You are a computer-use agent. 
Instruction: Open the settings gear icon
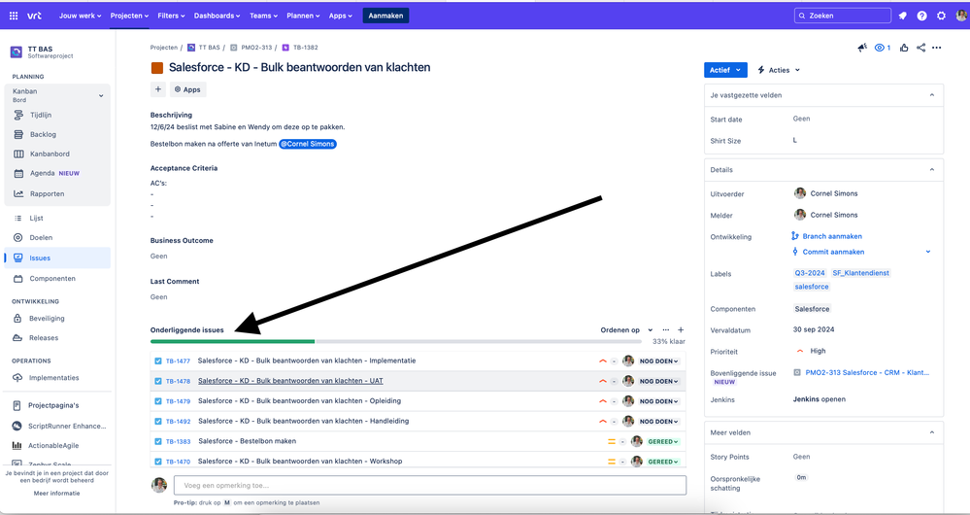point(941,16)
